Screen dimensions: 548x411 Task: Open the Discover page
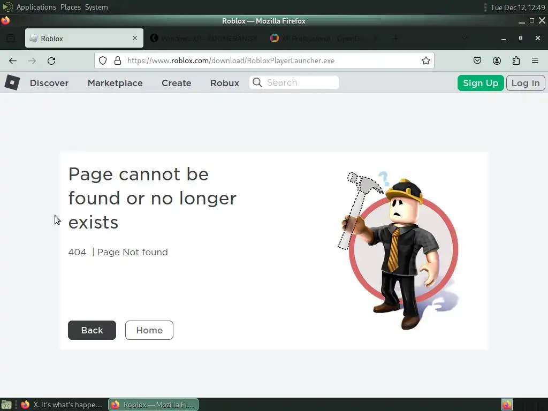pos(49,83)
